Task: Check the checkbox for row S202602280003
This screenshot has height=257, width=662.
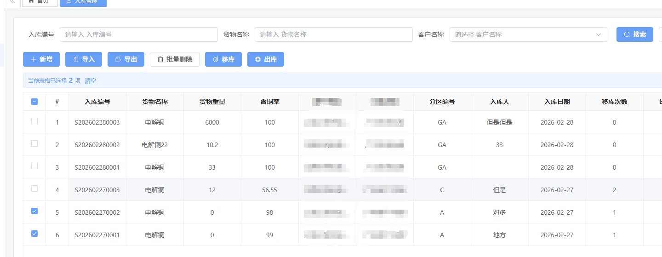Action: pos(34,121)
